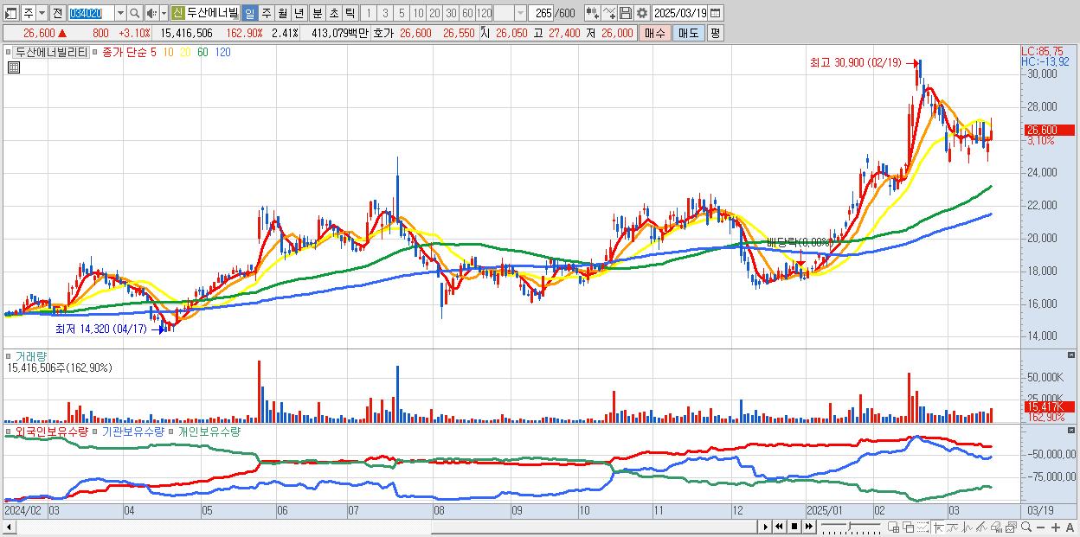The width and height of the screenshot is (1080, 537).
Task: Click the overlapping windows icon
Action: (909, 527)
